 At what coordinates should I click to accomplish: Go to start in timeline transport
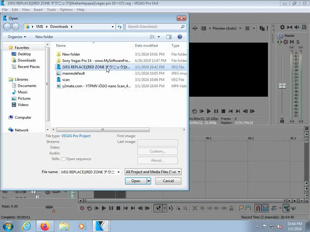tap(125, 208)
